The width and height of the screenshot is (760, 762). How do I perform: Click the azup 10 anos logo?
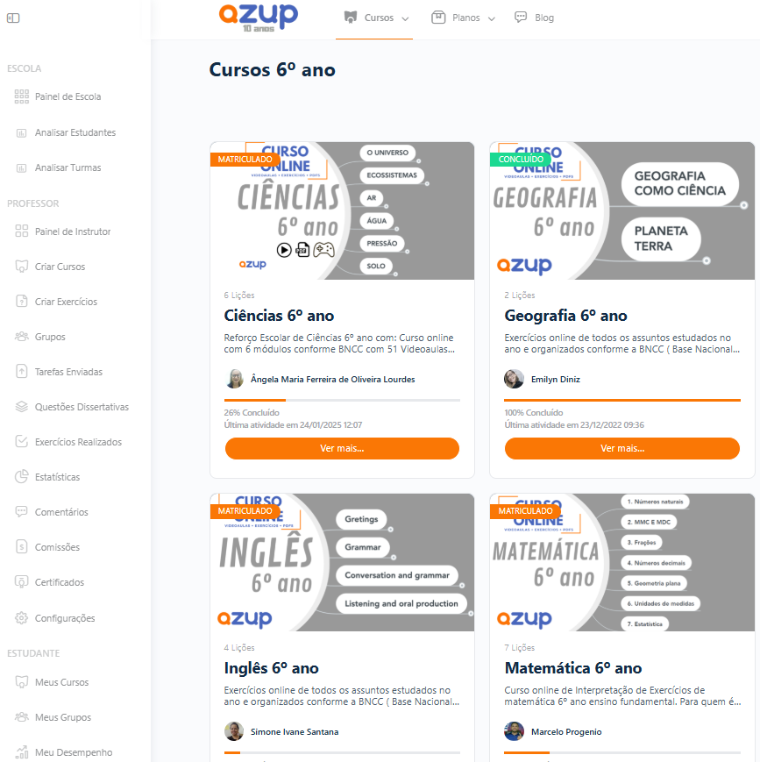(x=258, y=18)
